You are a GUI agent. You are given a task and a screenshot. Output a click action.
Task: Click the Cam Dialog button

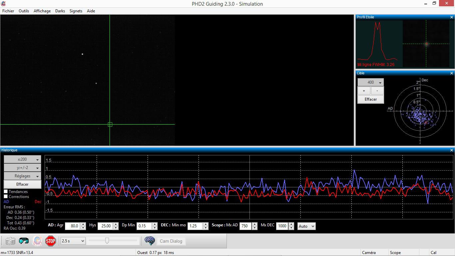tap(171, 241)
